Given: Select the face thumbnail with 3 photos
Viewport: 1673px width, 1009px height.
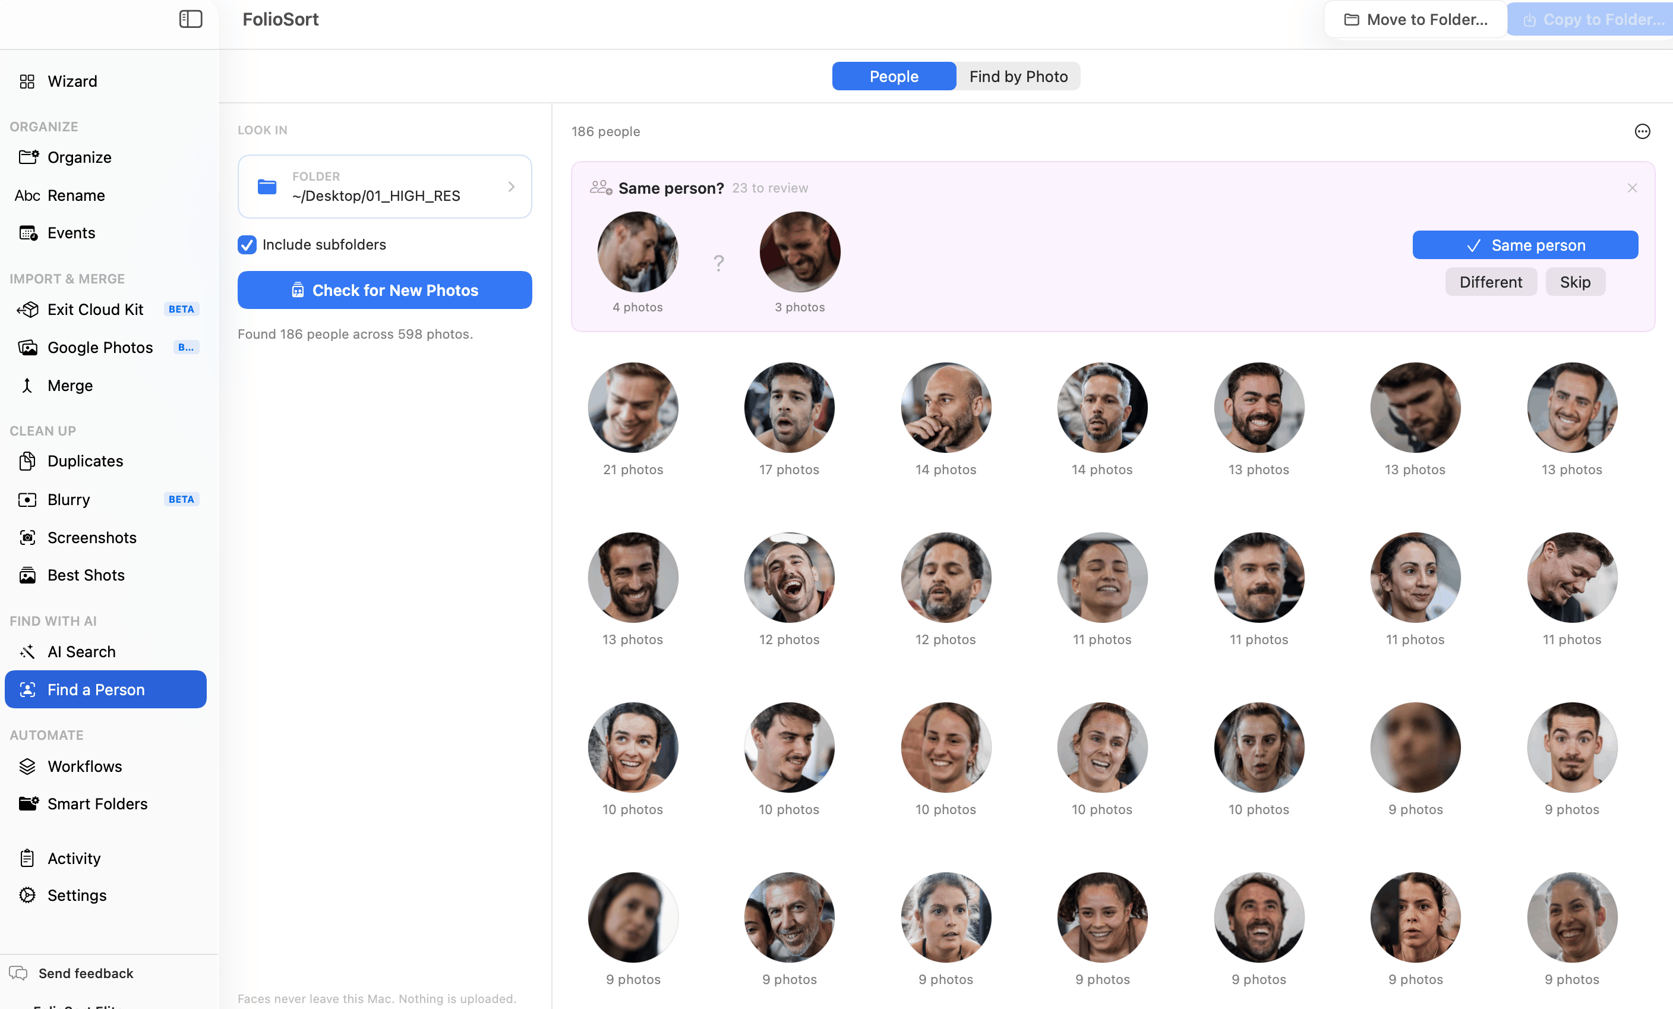Looking at the screenshot, I should pos(800,252).
